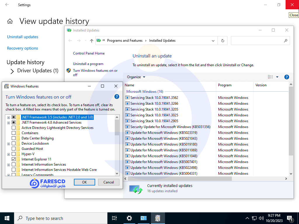The height and width of the screenshot is (224, 299).
Task: Click Installed Updates breadcrumb segment
Action: point(162,41)
